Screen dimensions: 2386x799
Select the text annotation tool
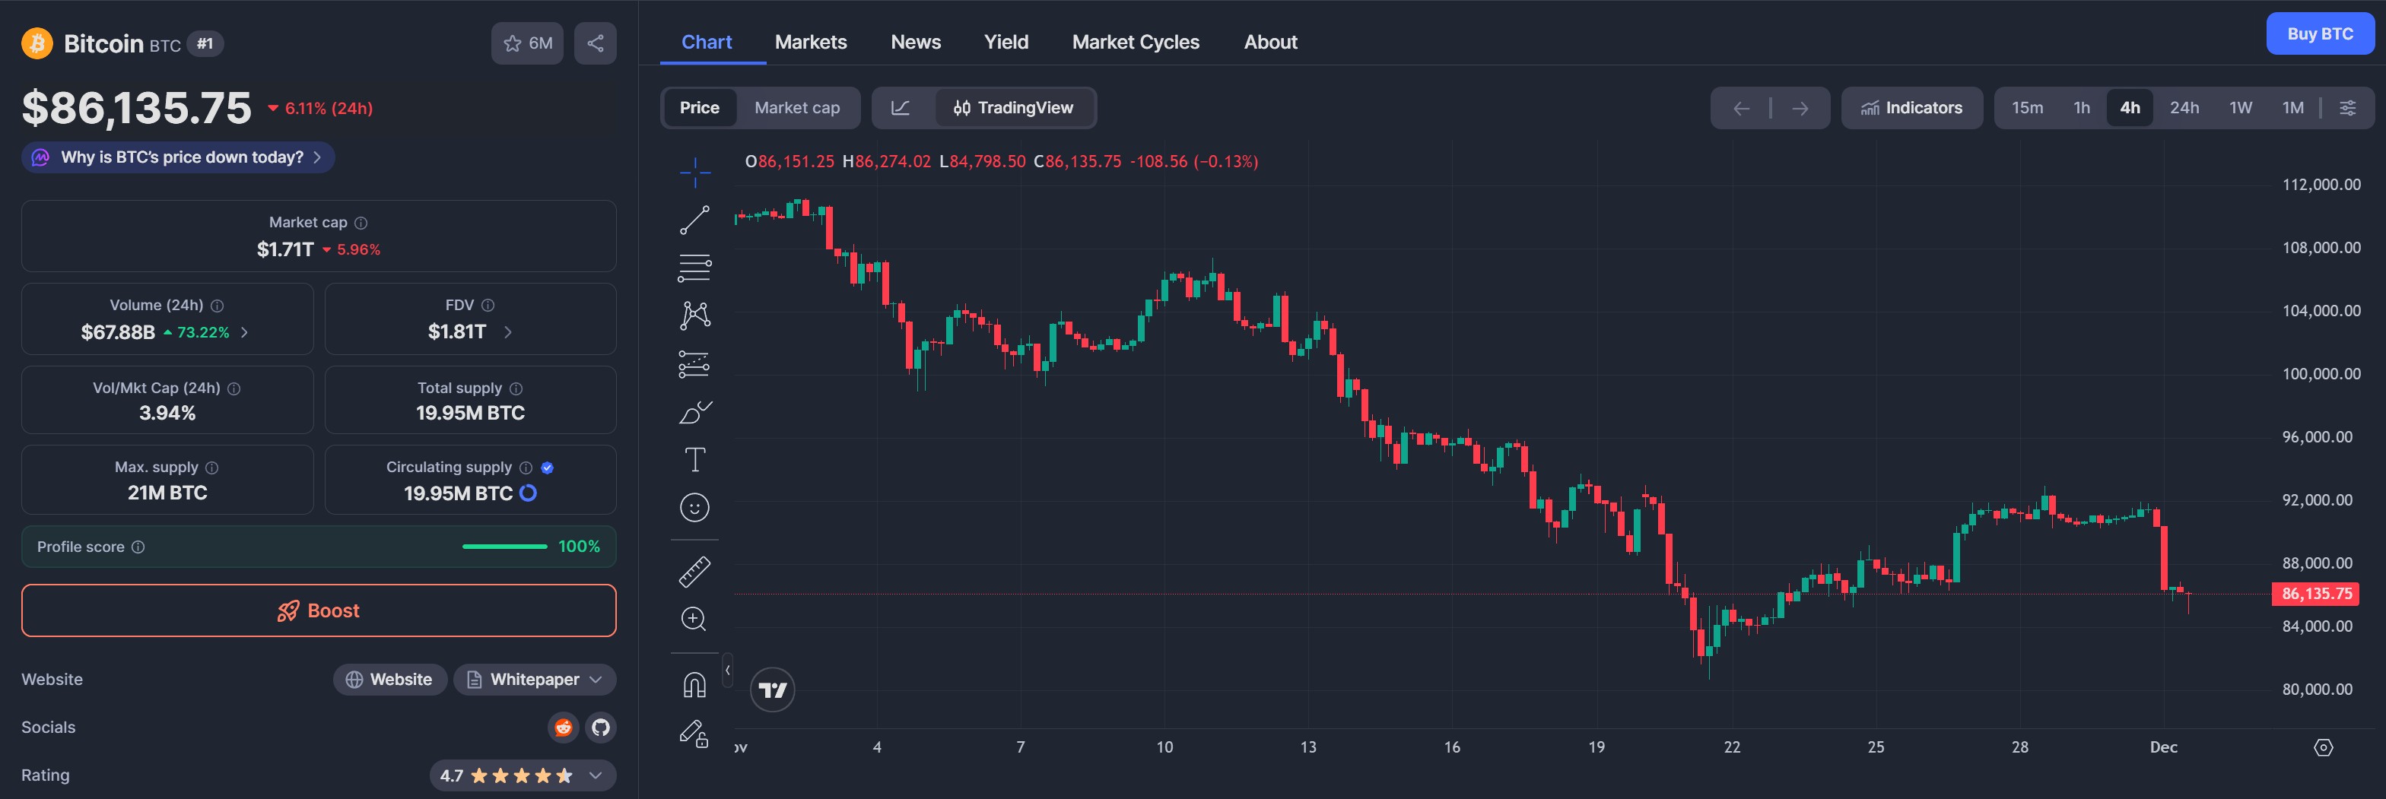click(694, 459)
